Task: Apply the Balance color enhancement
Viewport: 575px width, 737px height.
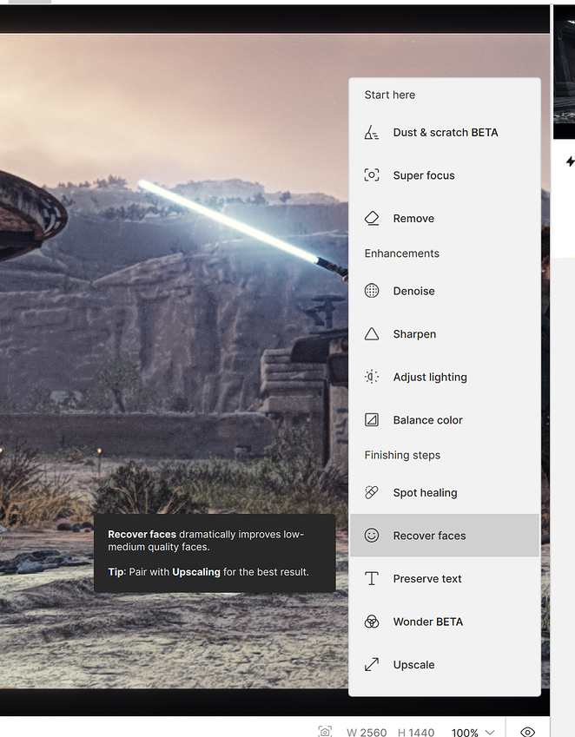Action: point(427,420)
